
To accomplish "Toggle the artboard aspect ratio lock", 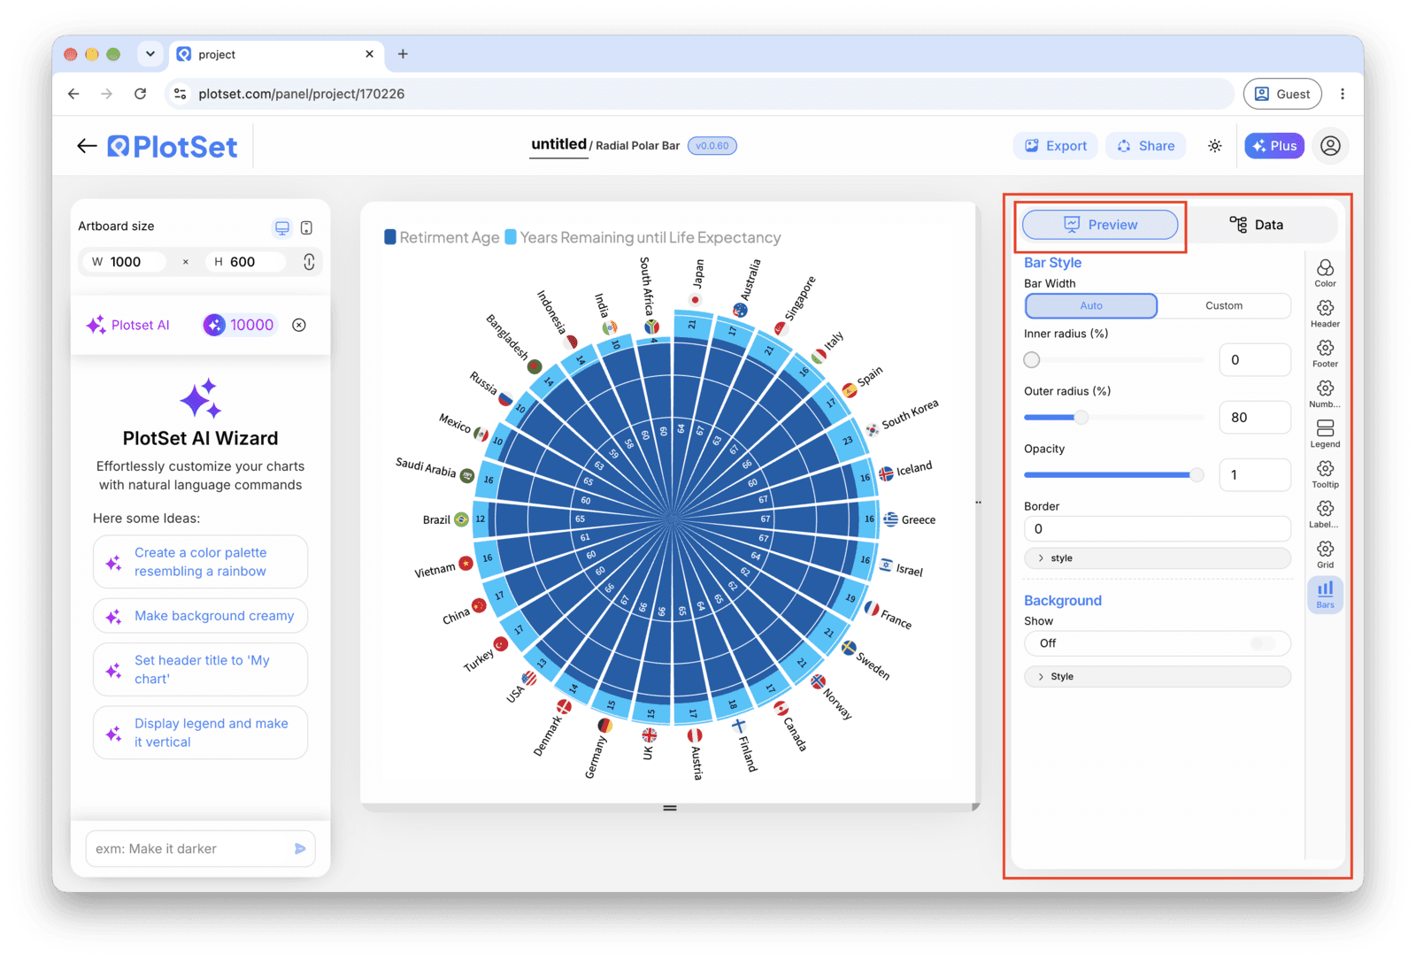I will [309, 262].
